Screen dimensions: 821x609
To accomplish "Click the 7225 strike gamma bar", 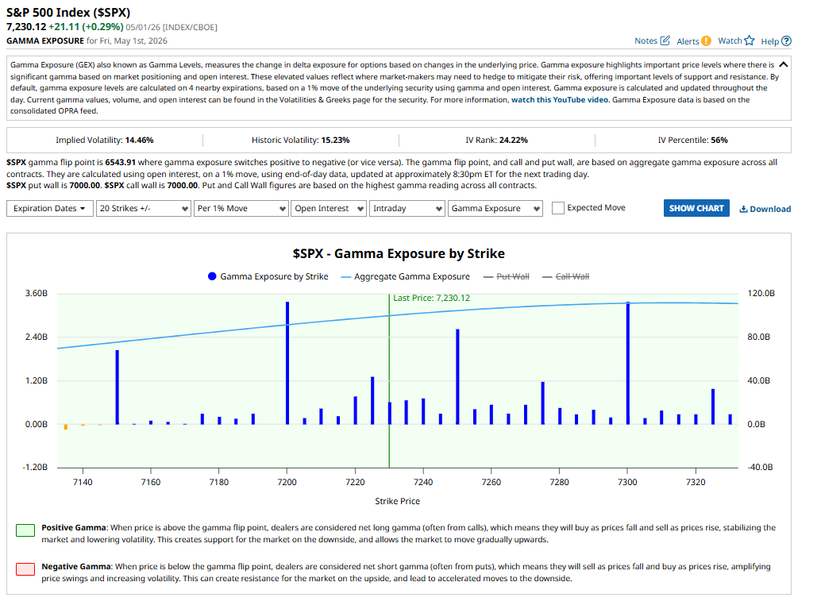I will click(x=372, y=401).
